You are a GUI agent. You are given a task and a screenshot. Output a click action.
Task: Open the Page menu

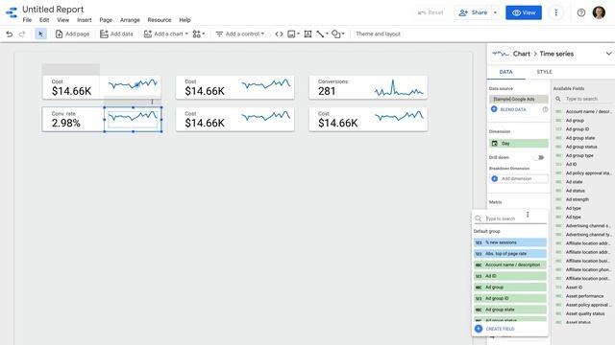106,20
